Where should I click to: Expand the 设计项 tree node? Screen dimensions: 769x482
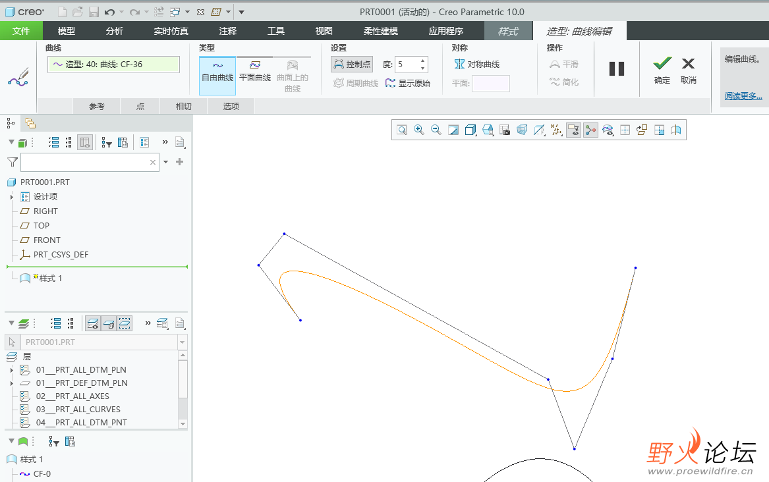click(x=12, y=197)
